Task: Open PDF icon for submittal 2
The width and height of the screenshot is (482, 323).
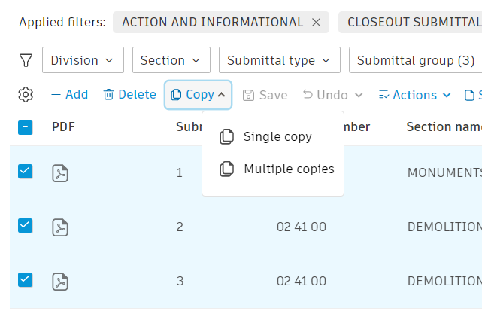Action: click(60, 227)
